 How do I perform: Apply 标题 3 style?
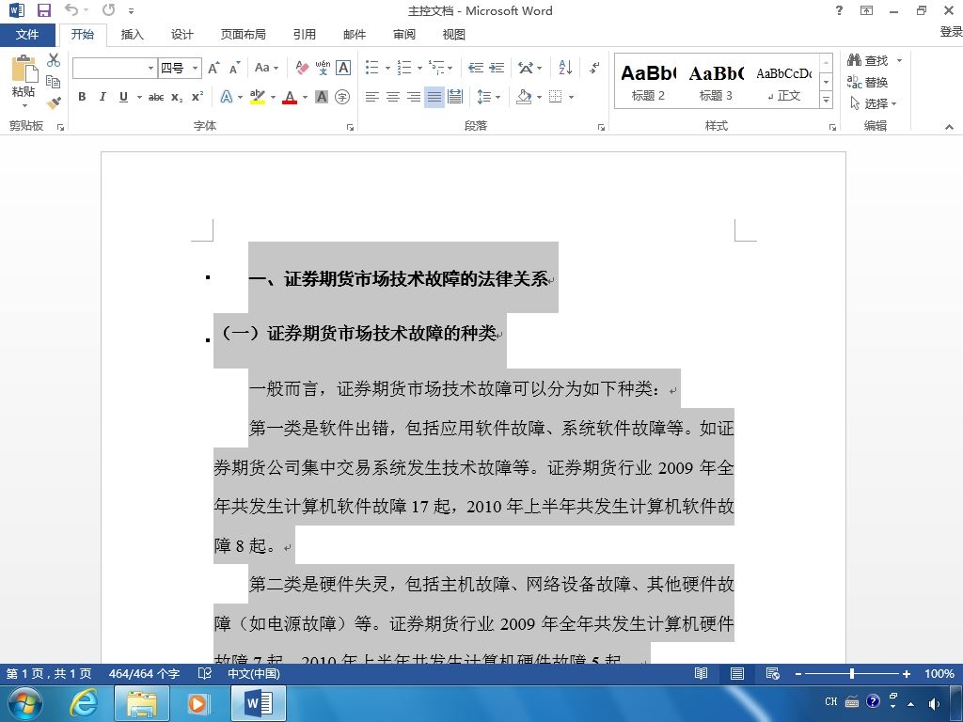pos(716,82)
